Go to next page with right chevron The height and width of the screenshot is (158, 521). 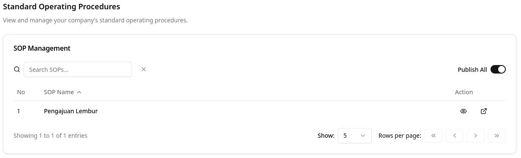click(x=476, y=136)
